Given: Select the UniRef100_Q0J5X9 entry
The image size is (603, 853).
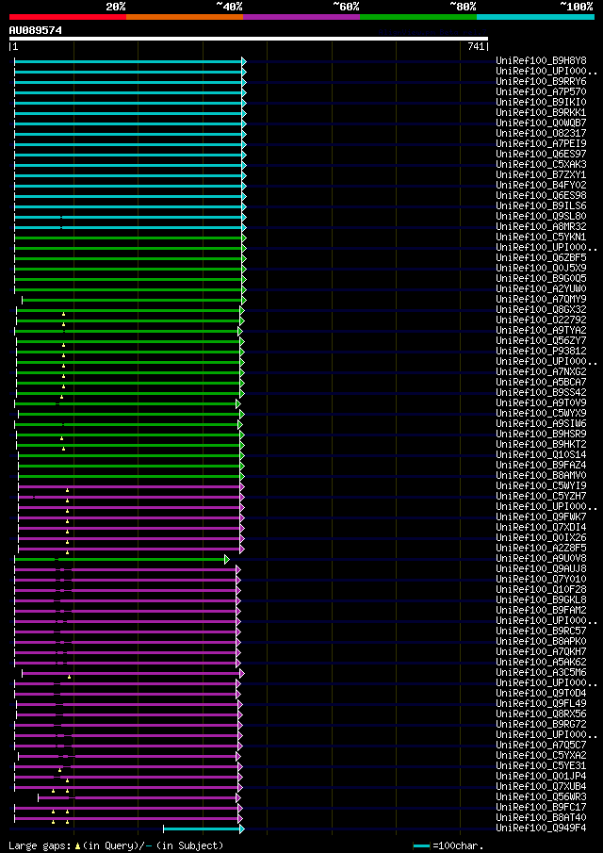Looking at the screenshot, I should [541, 268].
